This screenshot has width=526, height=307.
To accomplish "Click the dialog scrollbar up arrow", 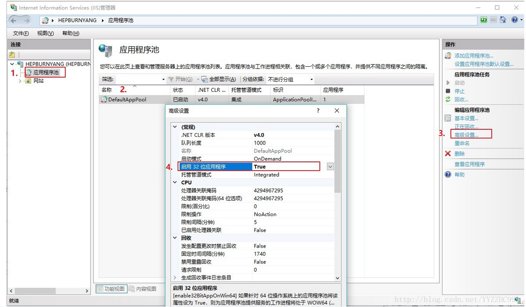I will pyautogui.click(x=337, y=127).
